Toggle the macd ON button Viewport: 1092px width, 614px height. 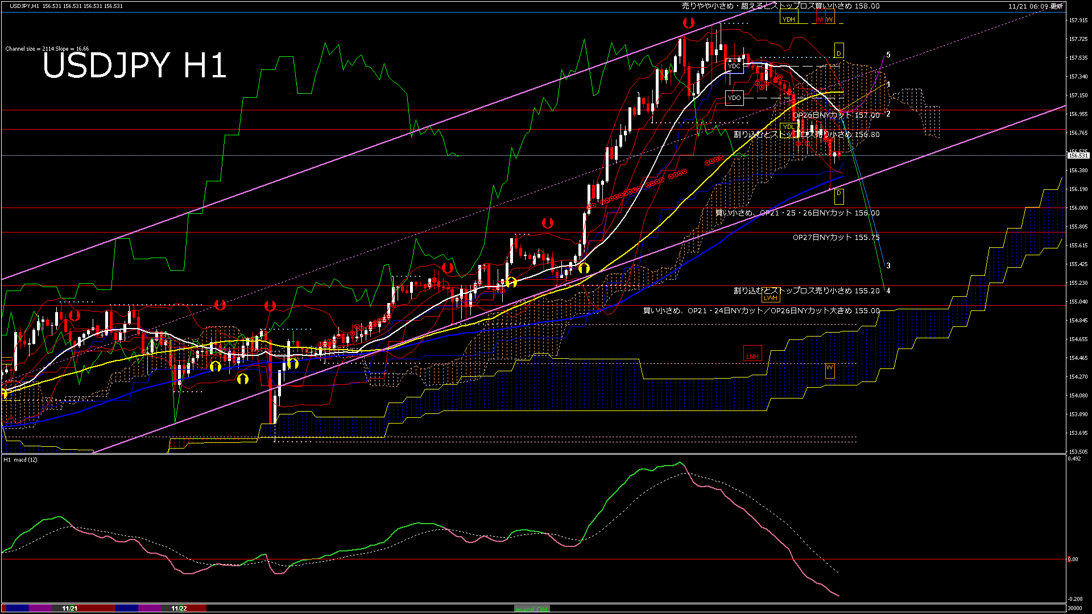tap(532, 609)
